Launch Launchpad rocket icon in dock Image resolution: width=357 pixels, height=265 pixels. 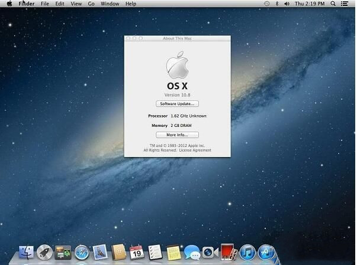(x=44, y=252)
